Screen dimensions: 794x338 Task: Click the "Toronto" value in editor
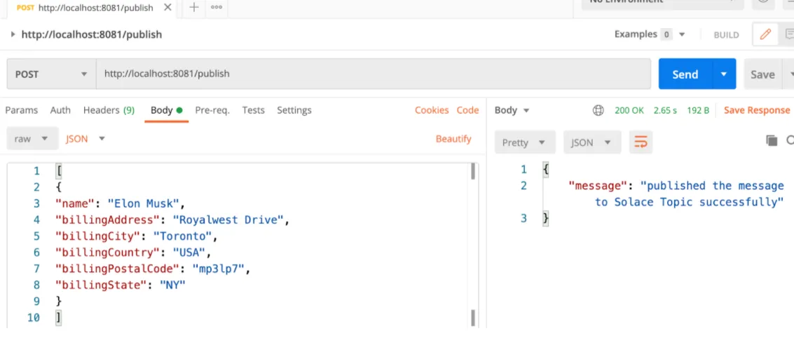(x=182, y=236)
